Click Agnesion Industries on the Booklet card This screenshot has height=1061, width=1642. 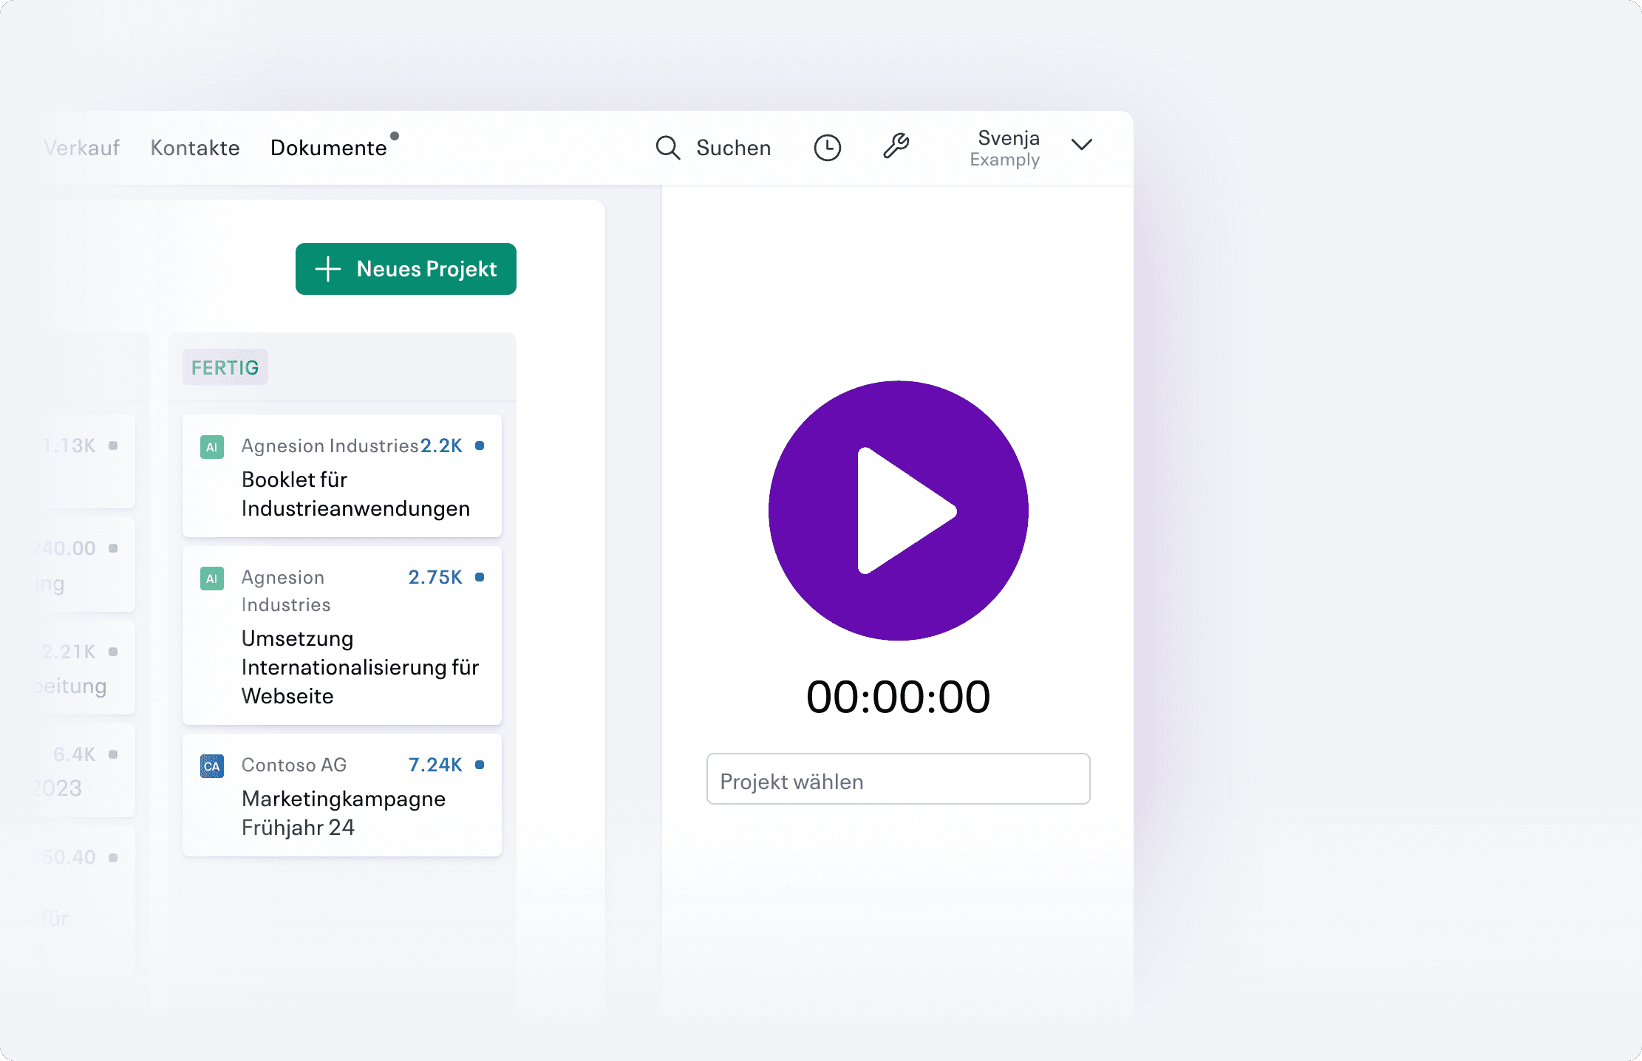[x=330, y=446]
